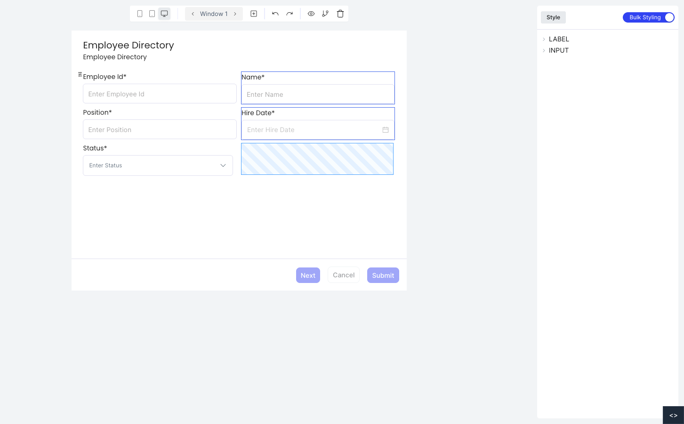Switch to the Style tab

[553, 17]
